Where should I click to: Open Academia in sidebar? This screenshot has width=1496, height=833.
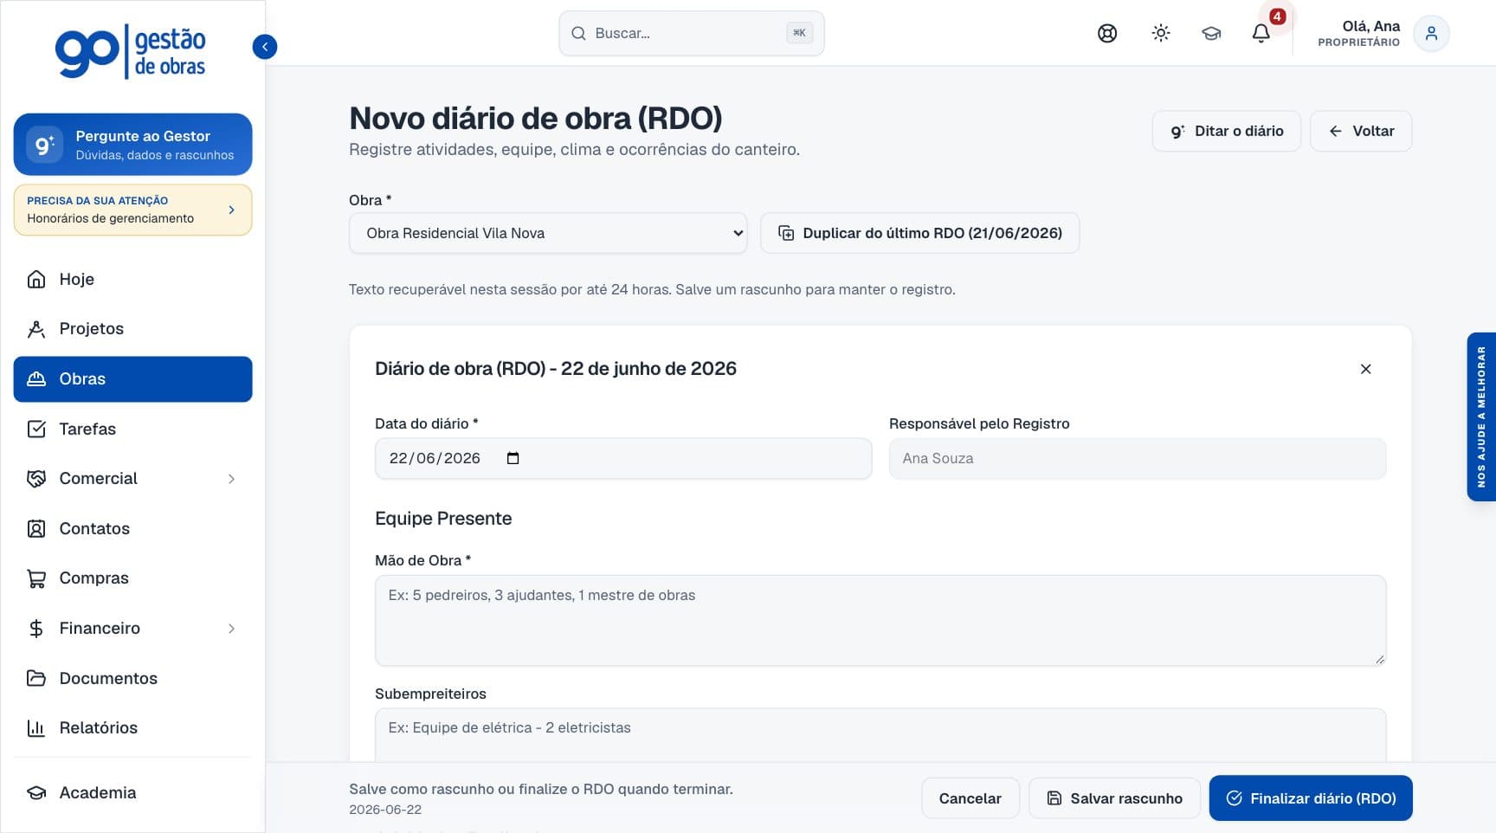[132, 792]
